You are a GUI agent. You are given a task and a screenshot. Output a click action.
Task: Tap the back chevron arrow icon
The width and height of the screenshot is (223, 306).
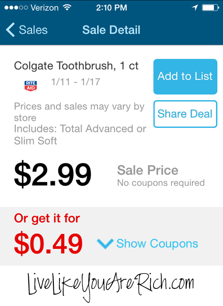click(x=10, y=30)
